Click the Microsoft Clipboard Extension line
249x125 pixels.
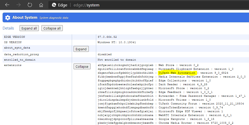[x=166, y=69]
